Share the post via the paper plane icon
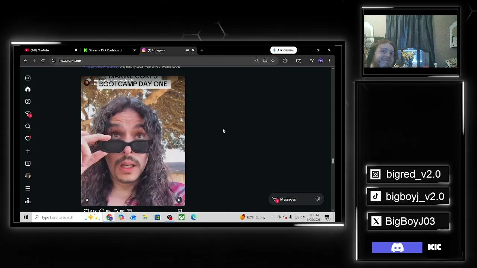Screen dimensions: 477x268 (x=130, y=211)
